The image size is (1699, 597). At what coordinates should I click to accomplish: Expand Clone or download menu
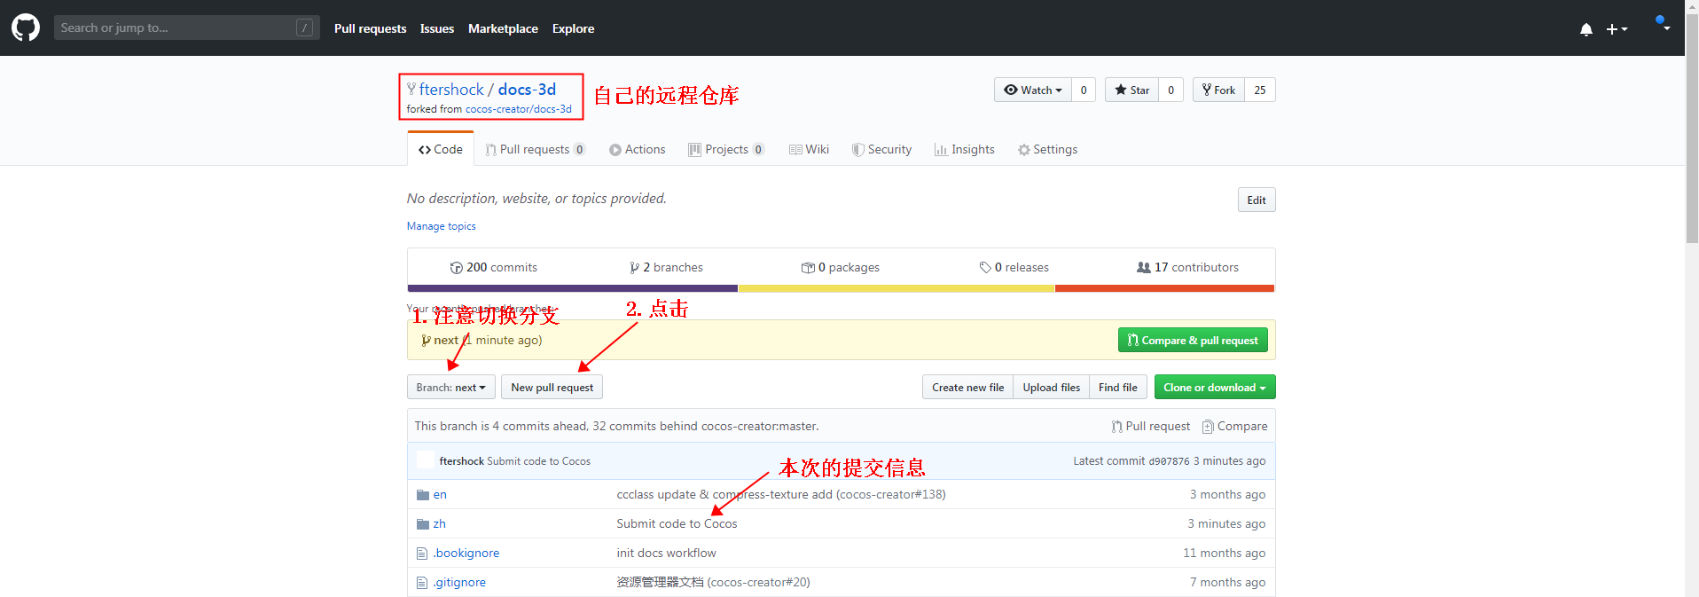point(1215,388)
